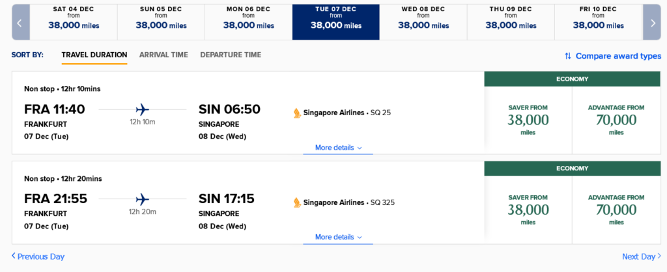Open Compare award types link
The image size is (667, 272).
point(618,56)
